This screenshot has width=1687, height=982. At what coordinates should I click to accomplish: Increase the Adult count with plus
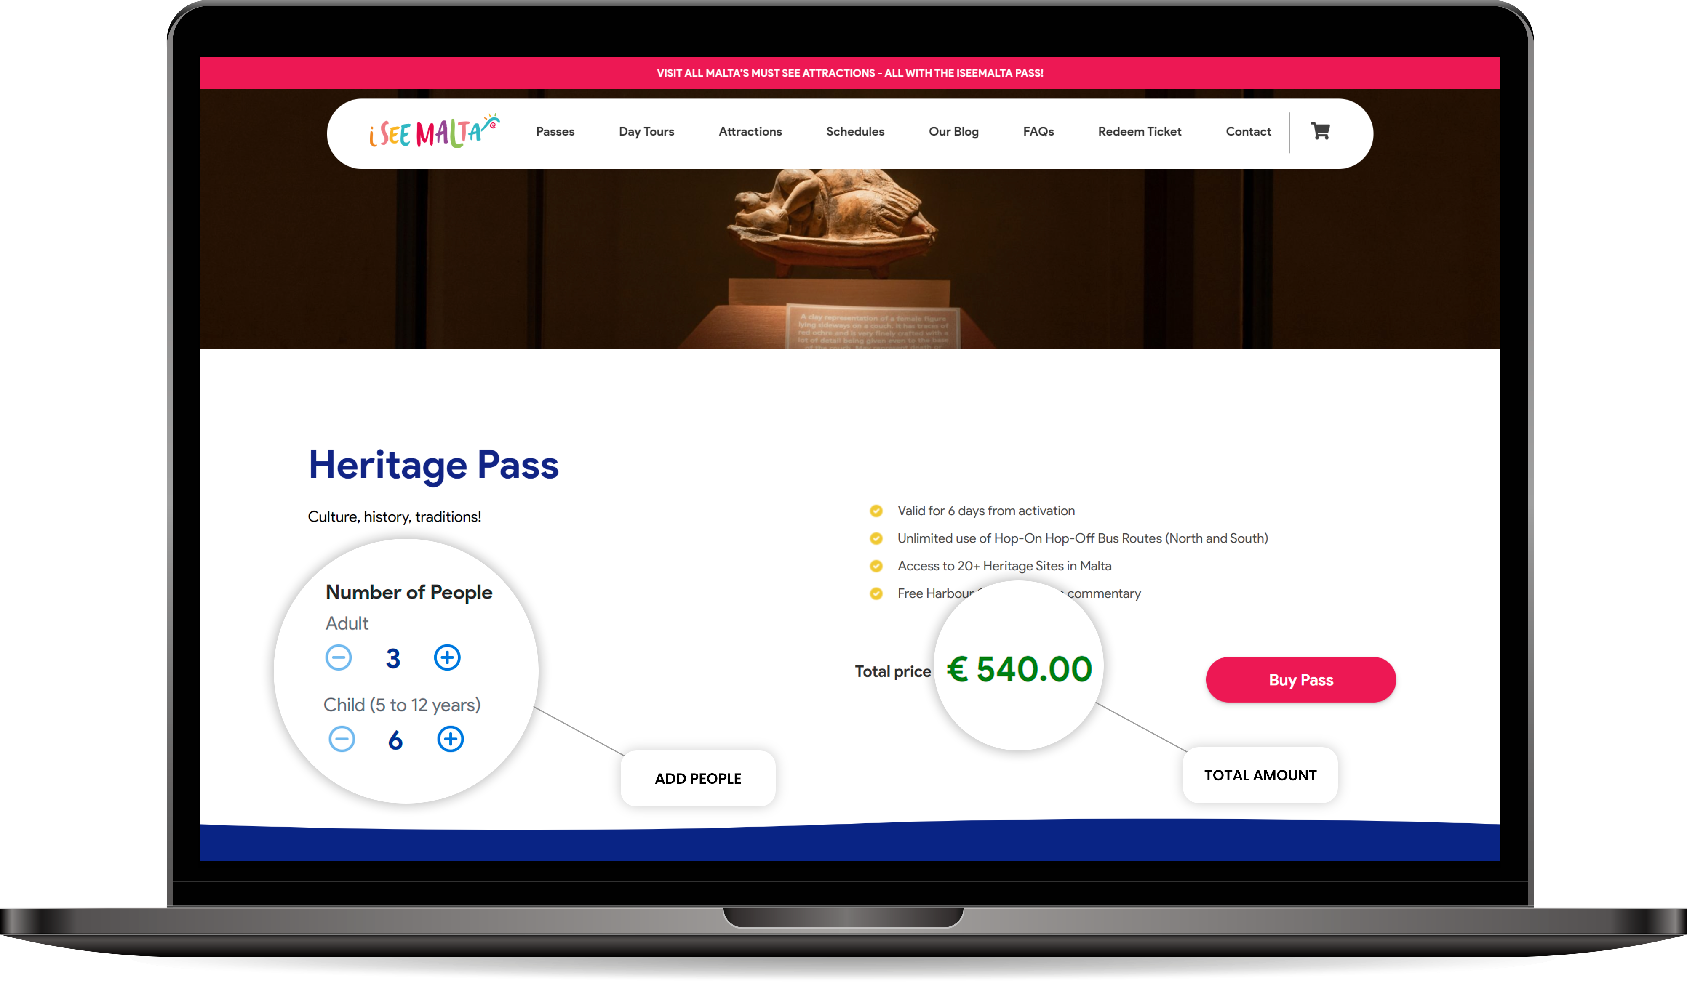pyautogui.click(x=447, y=657)
